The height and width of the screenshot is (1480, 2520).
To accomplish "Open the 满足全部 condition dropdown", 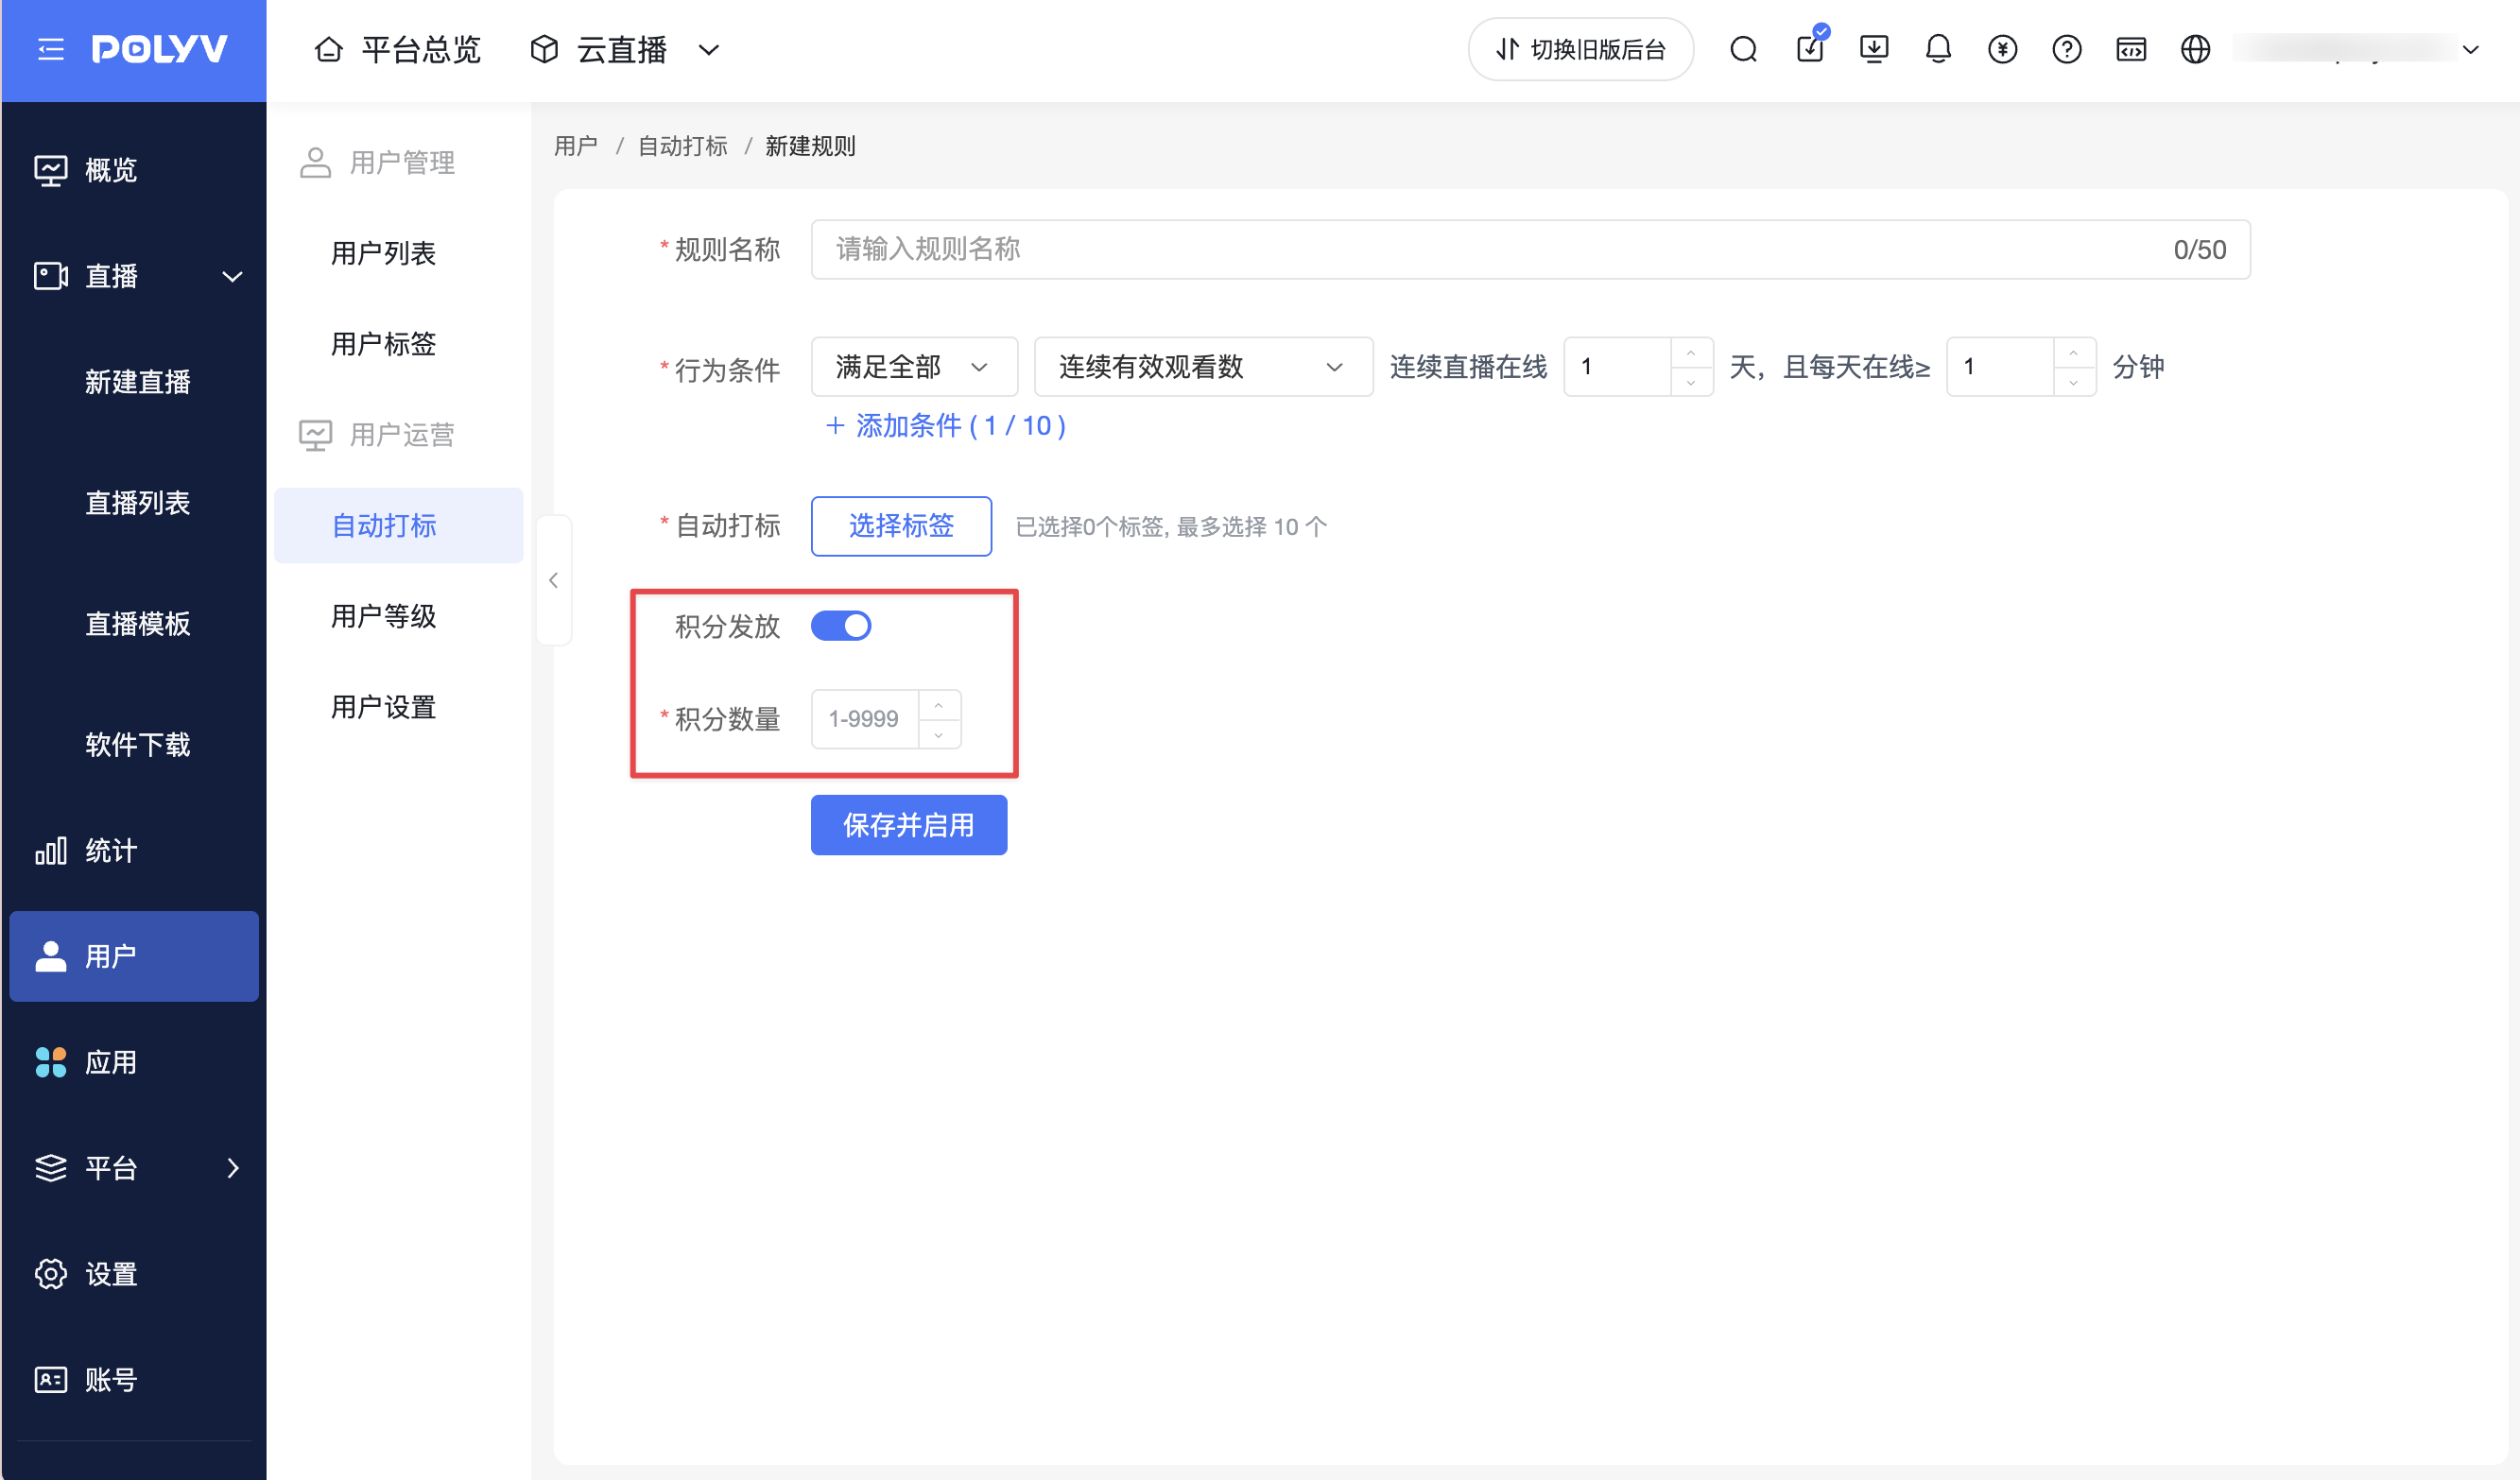I will click(914, 367).
